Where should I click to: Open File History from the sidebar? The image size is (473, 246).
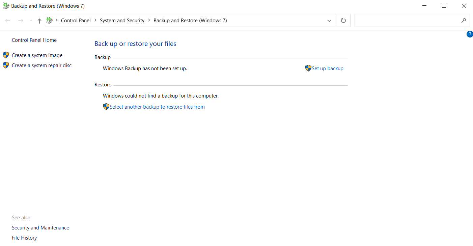coord(24,238)
